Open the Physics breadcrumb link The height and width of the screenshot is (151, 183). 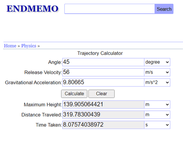(x=29, y=46)
